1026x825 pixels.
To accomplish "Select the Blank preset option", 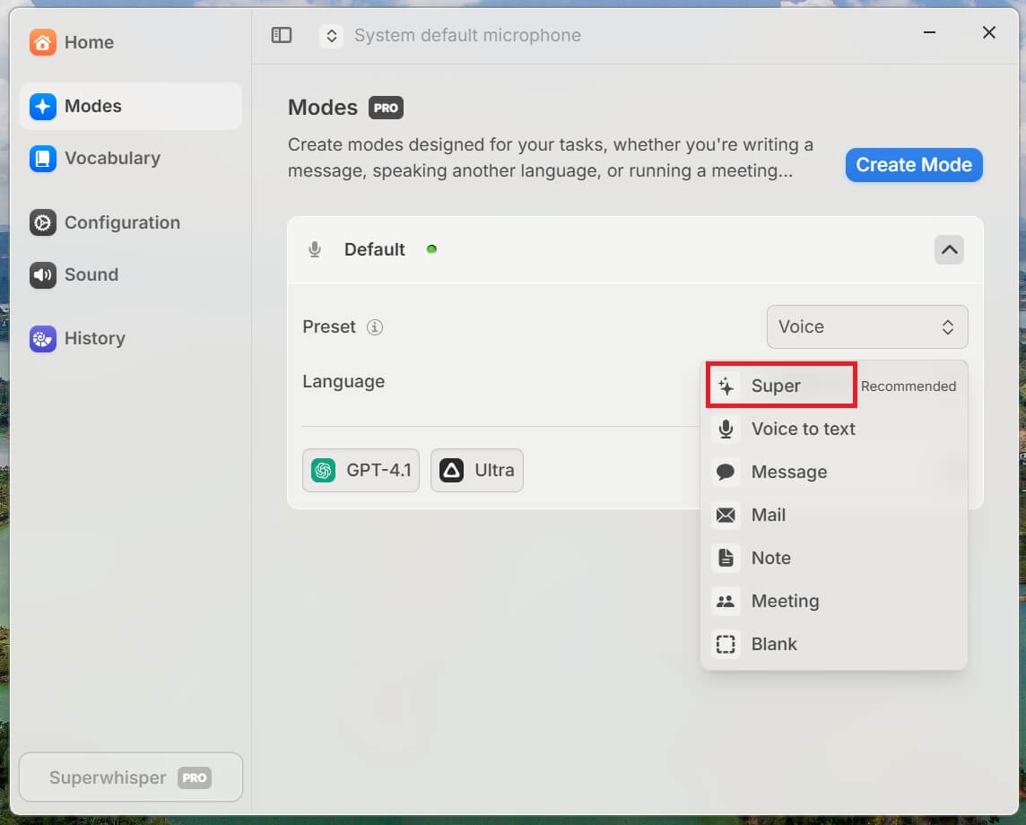I will 773,644.
